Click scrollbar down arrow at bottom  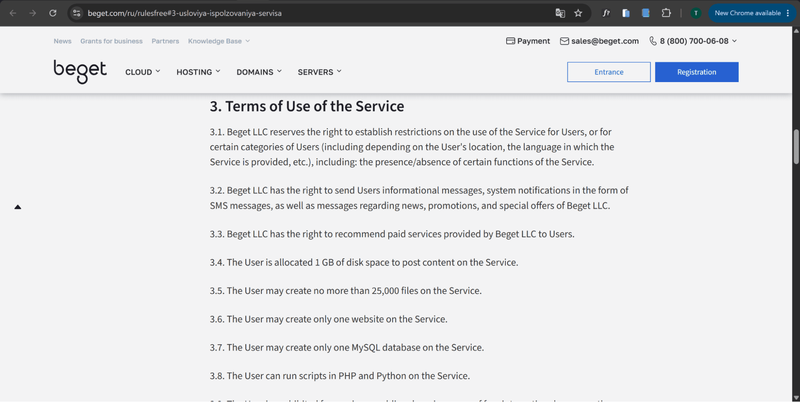pos(796,398)
